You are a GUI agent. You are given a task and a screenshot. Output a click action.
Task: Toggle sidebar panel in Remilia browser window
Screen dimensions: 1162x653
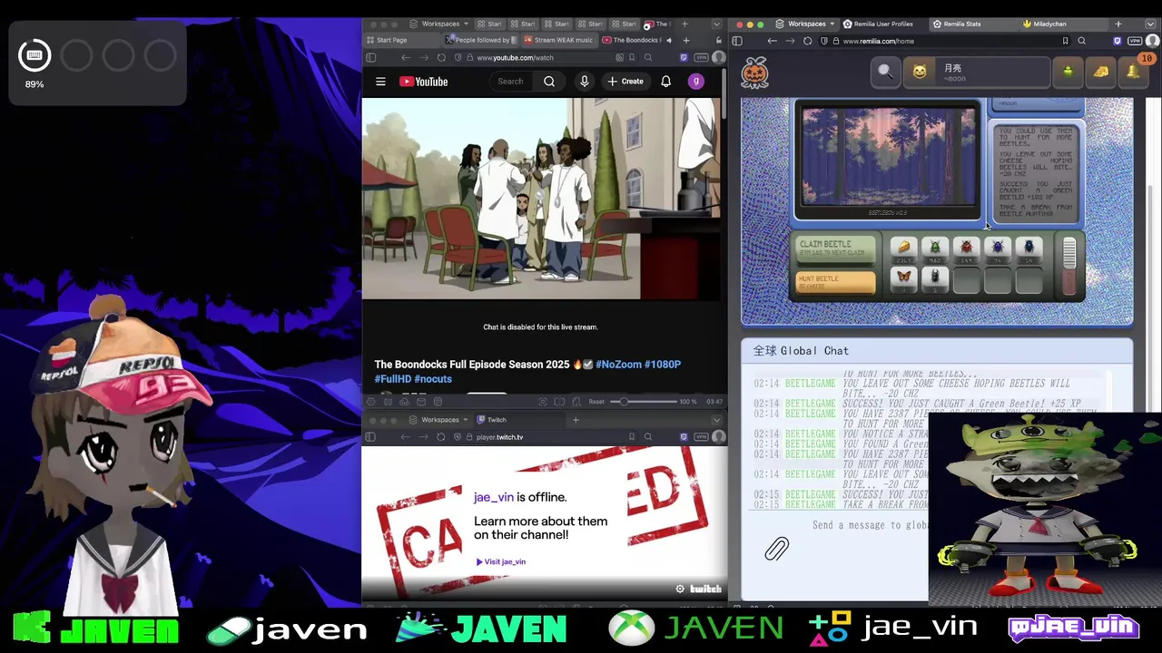(x=737, y=41)
